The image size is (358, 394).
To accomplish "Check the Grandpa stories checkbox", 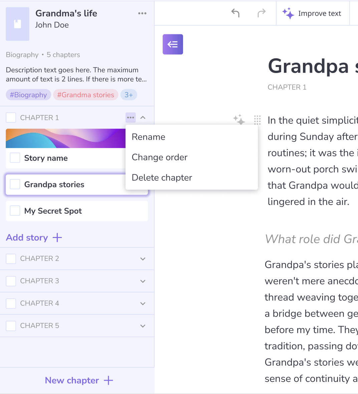I will (15, 184).
